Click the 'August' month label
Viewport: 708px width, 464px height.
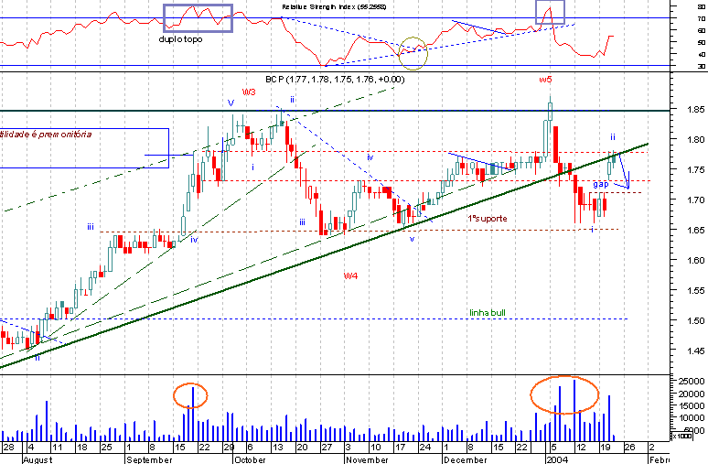(38, 459)
